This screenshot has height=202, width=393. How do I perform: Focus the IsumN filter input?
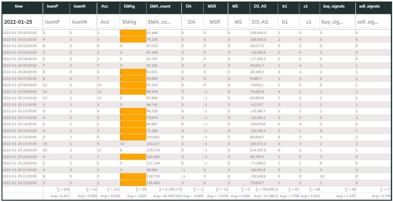click(x=82, y=22)
